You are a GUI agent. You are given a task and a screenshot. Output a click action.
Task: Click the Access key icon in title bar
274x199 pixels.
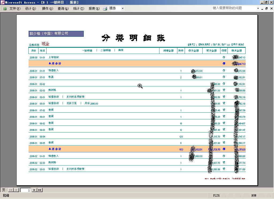click(2, 2)
